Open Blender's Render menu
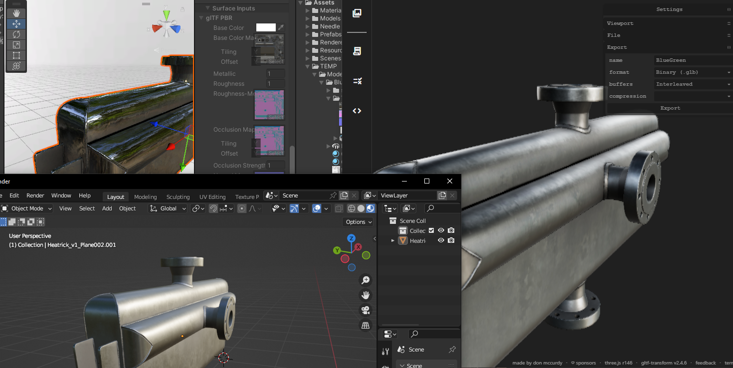Viewport: 733px width, 368px height. 35,195
